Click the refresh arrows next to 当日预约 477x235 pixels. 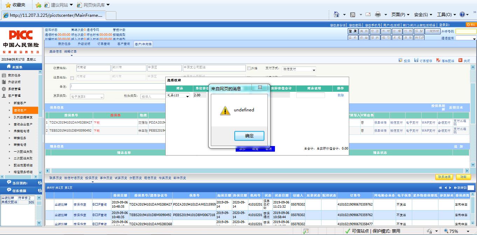click(x=40, y=183)
